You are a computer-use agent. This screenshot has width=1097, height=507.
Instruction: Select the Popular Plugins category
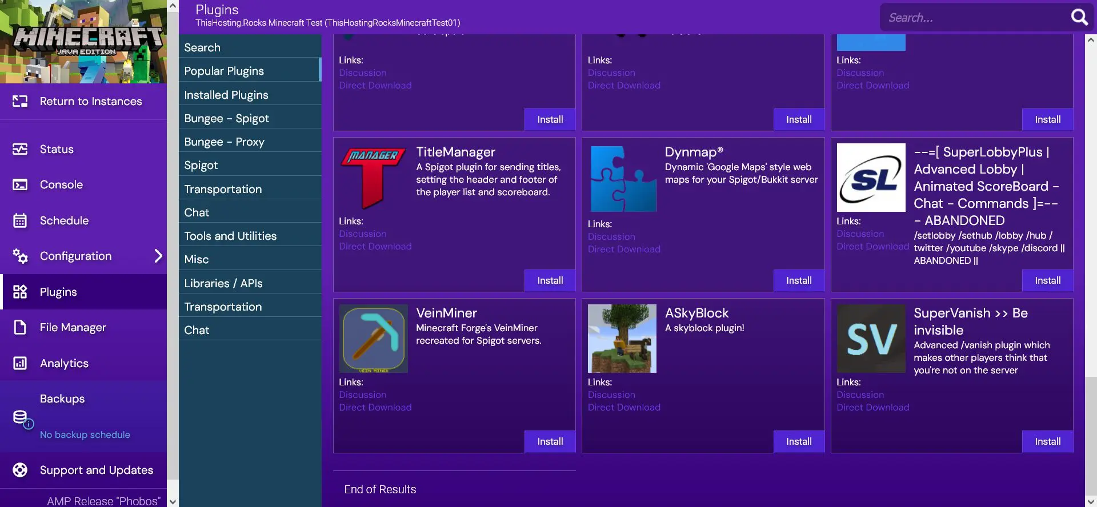click(x=250, y=71)
